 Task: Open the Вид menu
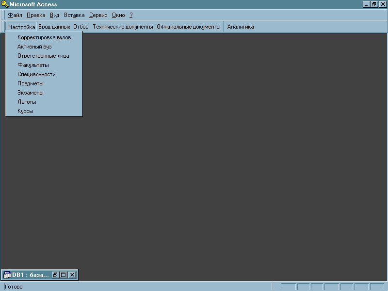coord(54,15)
